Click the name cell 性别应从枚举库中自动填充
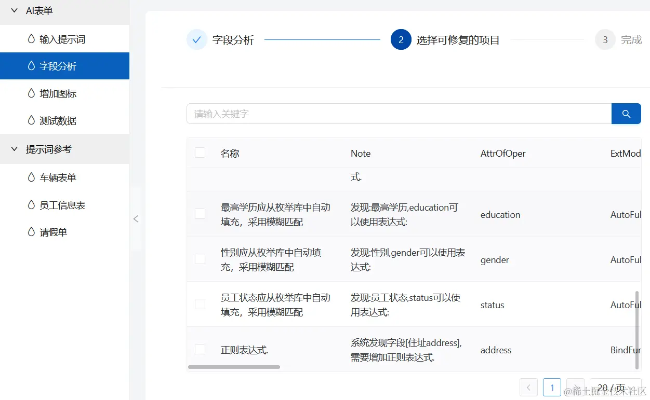 tap(271, 259)
